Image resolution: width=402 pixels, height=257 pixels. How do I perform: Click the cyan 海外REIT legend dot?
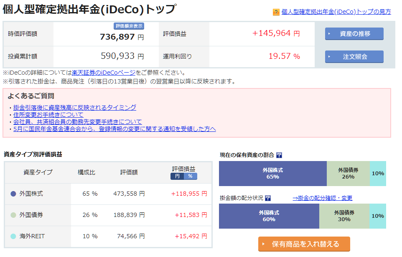[x=13, y=236]
